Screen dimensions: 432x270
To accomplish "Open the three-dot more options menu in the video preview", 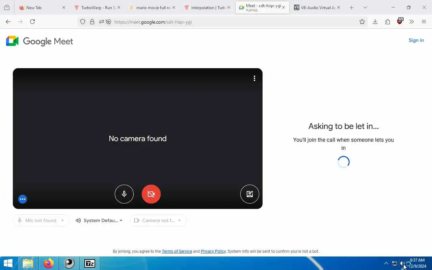I will (254, 78).
